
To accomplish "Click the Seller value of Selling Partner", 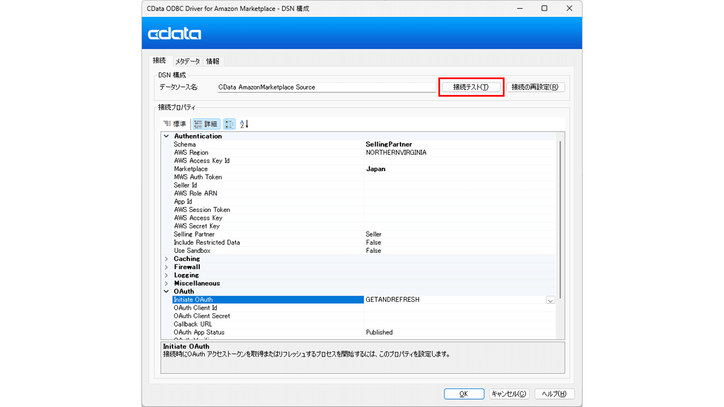I will coord(374,234).
